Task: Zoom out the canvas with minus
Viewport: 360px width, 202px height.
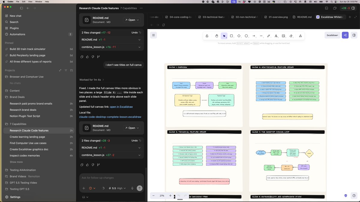Action: pos(154,196)
